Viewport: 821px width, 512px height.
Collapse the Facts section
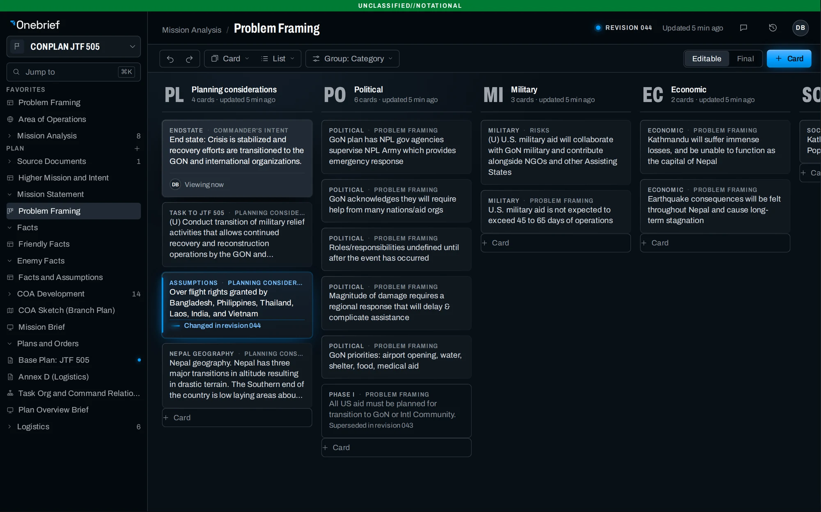coord(9,227)
